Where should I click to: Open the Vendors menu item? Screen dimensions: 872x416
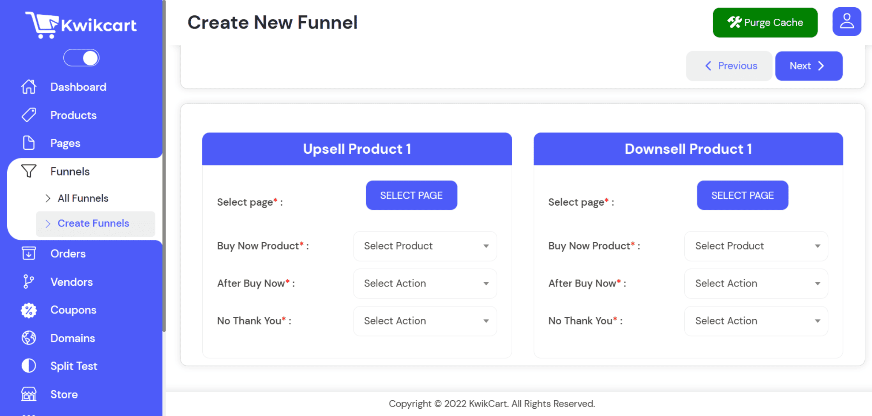[x=72, y=282]
